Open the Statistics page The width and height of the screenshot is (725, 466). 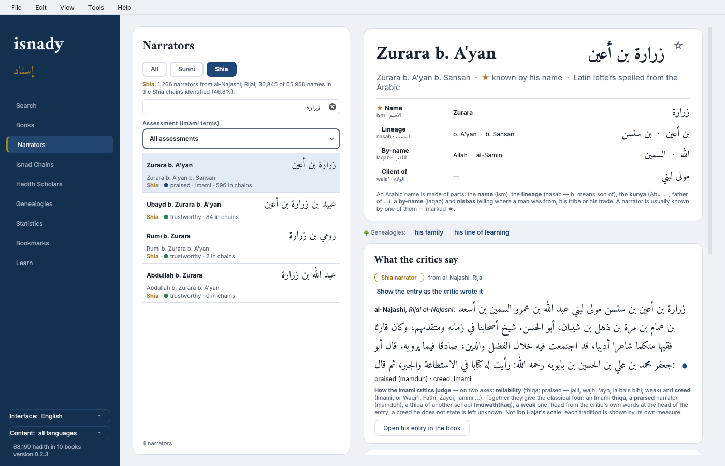(x=60, y=224)
